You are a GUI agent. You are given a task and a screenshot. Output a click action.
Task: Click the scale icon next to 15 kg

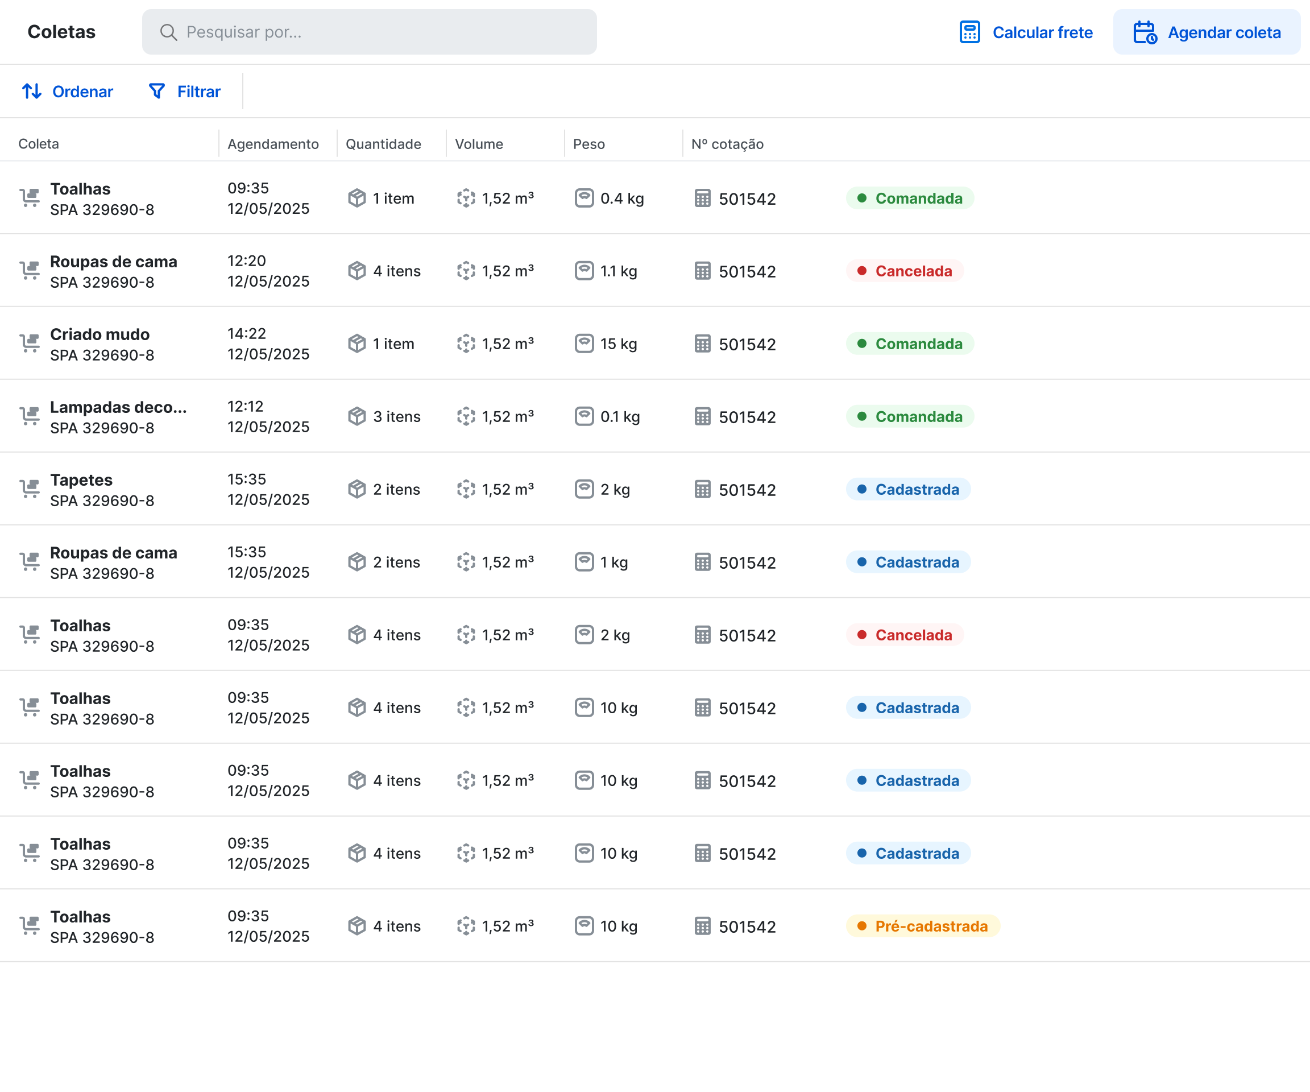click(x=584, y=344)
